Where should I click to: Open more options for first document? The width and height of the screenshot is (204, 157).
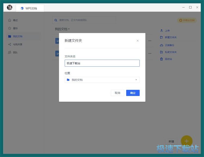(x=150, y=41)
